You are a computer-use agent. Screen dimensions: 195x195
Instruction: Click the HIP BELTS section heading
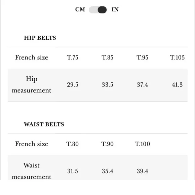[x=40, y=38]
